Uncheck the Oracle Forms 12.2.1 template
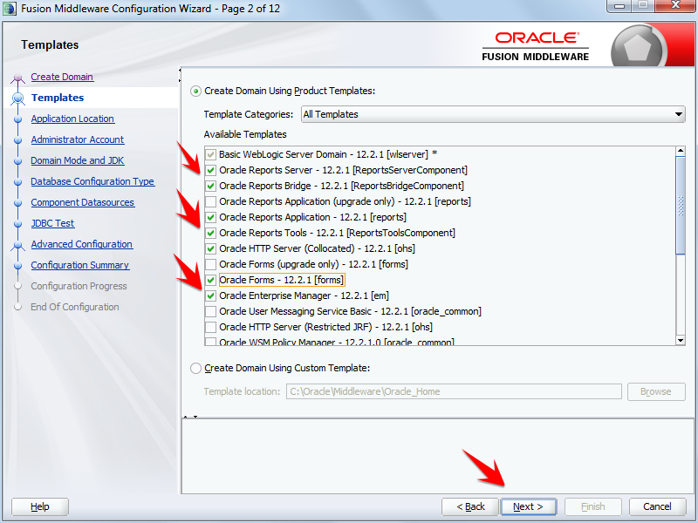The height and width of the screenshot is (523, 698). pos(209,280)
